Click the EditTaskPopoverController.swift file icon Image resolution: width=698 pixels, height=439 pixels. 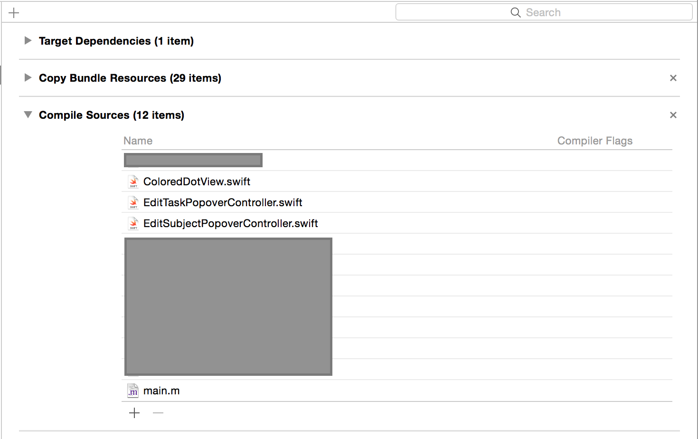(x=133, y=202)
